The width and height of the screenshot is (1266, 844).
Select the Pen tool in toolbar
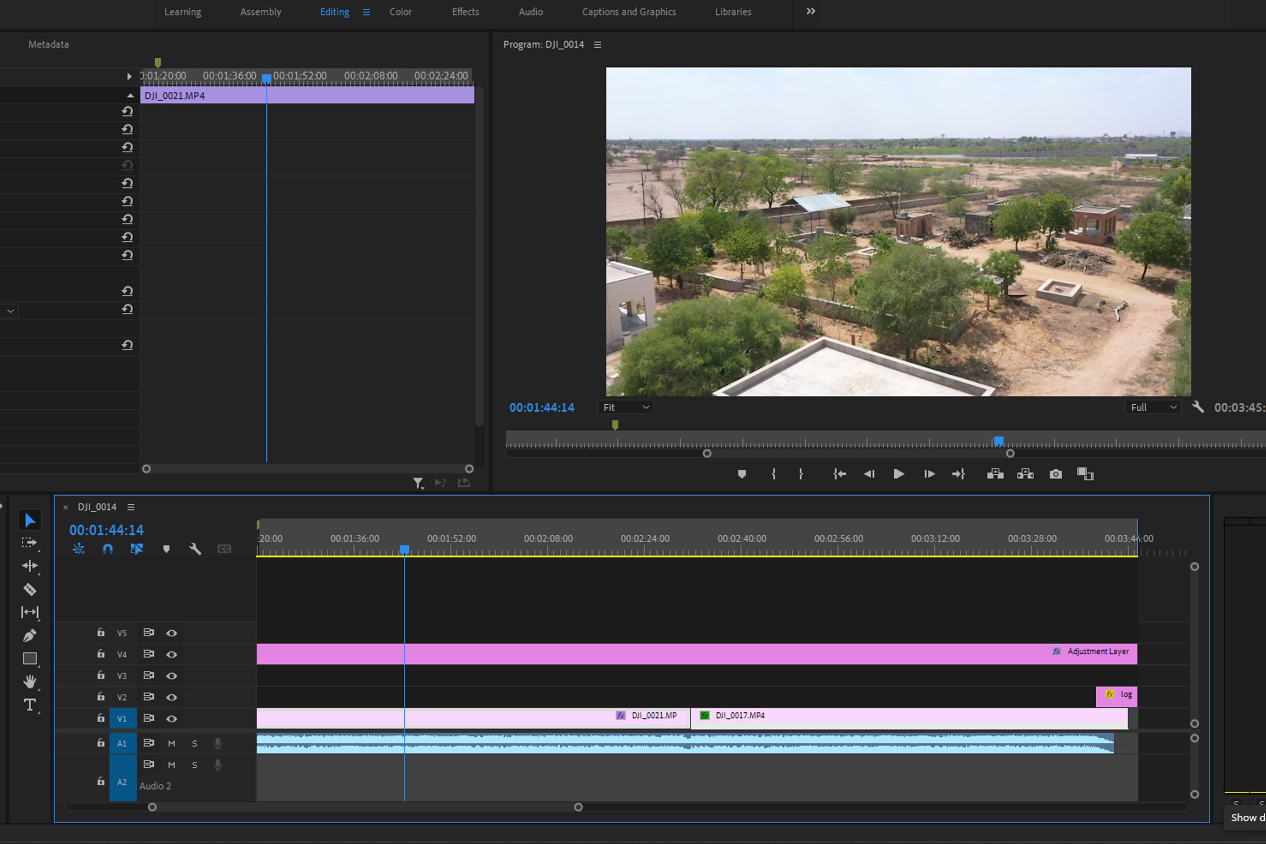pyautogui.click(x=30, y=636)
